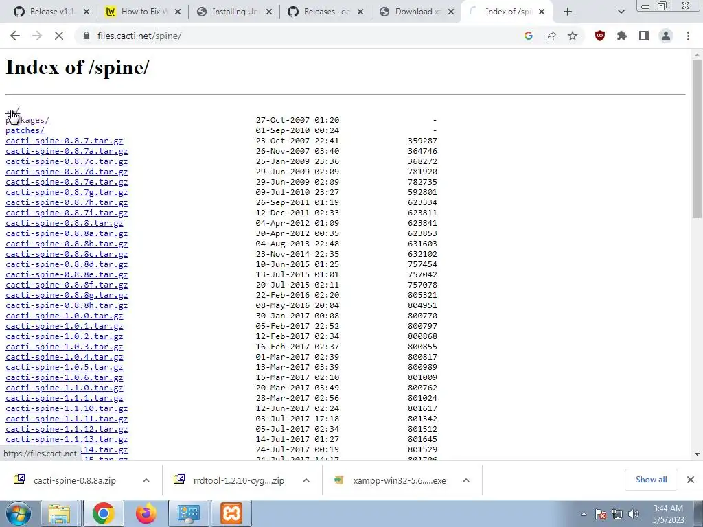Share this page via share icon
Viewport: 703px width, 527px height.
(x=551, y=36)
